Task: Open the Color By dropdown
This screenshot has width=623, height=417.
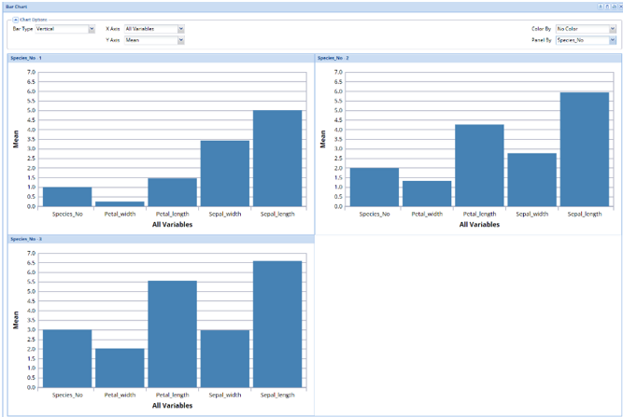Action: (x=613, y=29)
